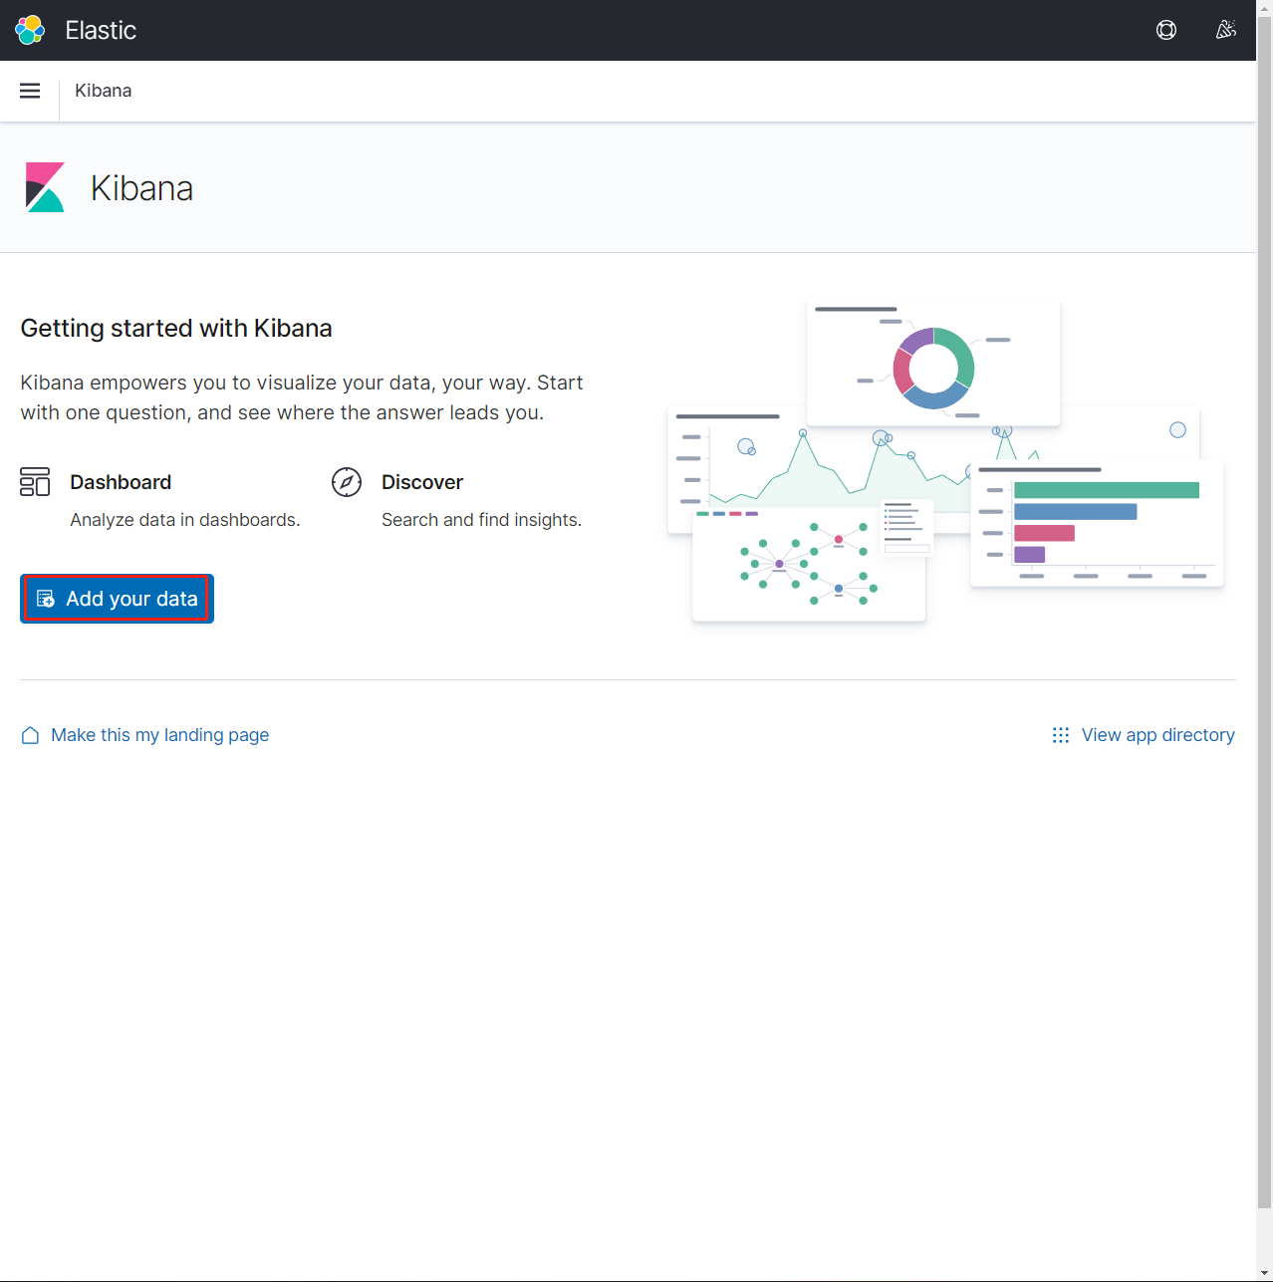Screen dimensions: 1273x1282
Task: Click 'Analyze data in dashboards.' text
Action: coord(185,520)
